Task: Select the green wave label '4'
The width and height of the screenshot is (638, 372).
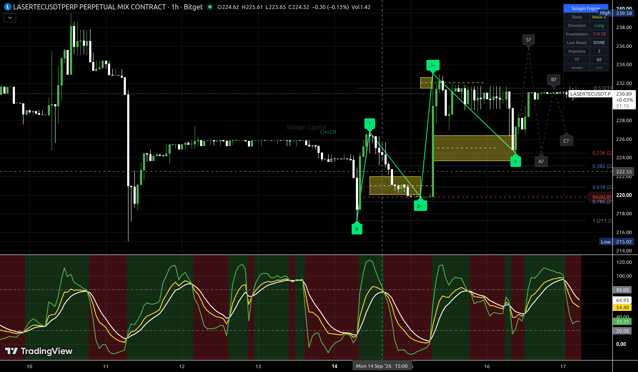Action: (516, 161)
